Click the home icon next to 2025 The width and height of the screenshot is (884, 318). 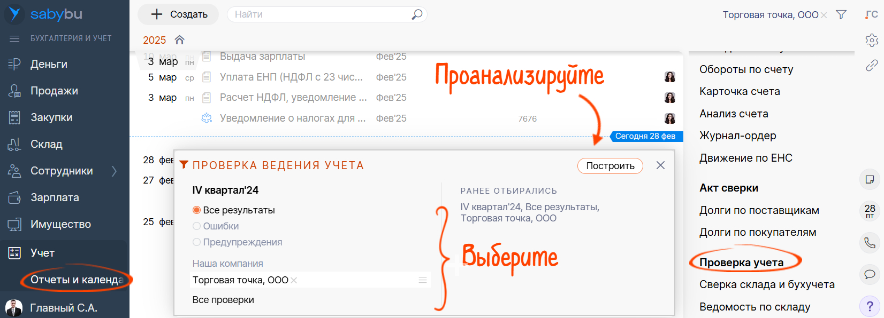180,40
